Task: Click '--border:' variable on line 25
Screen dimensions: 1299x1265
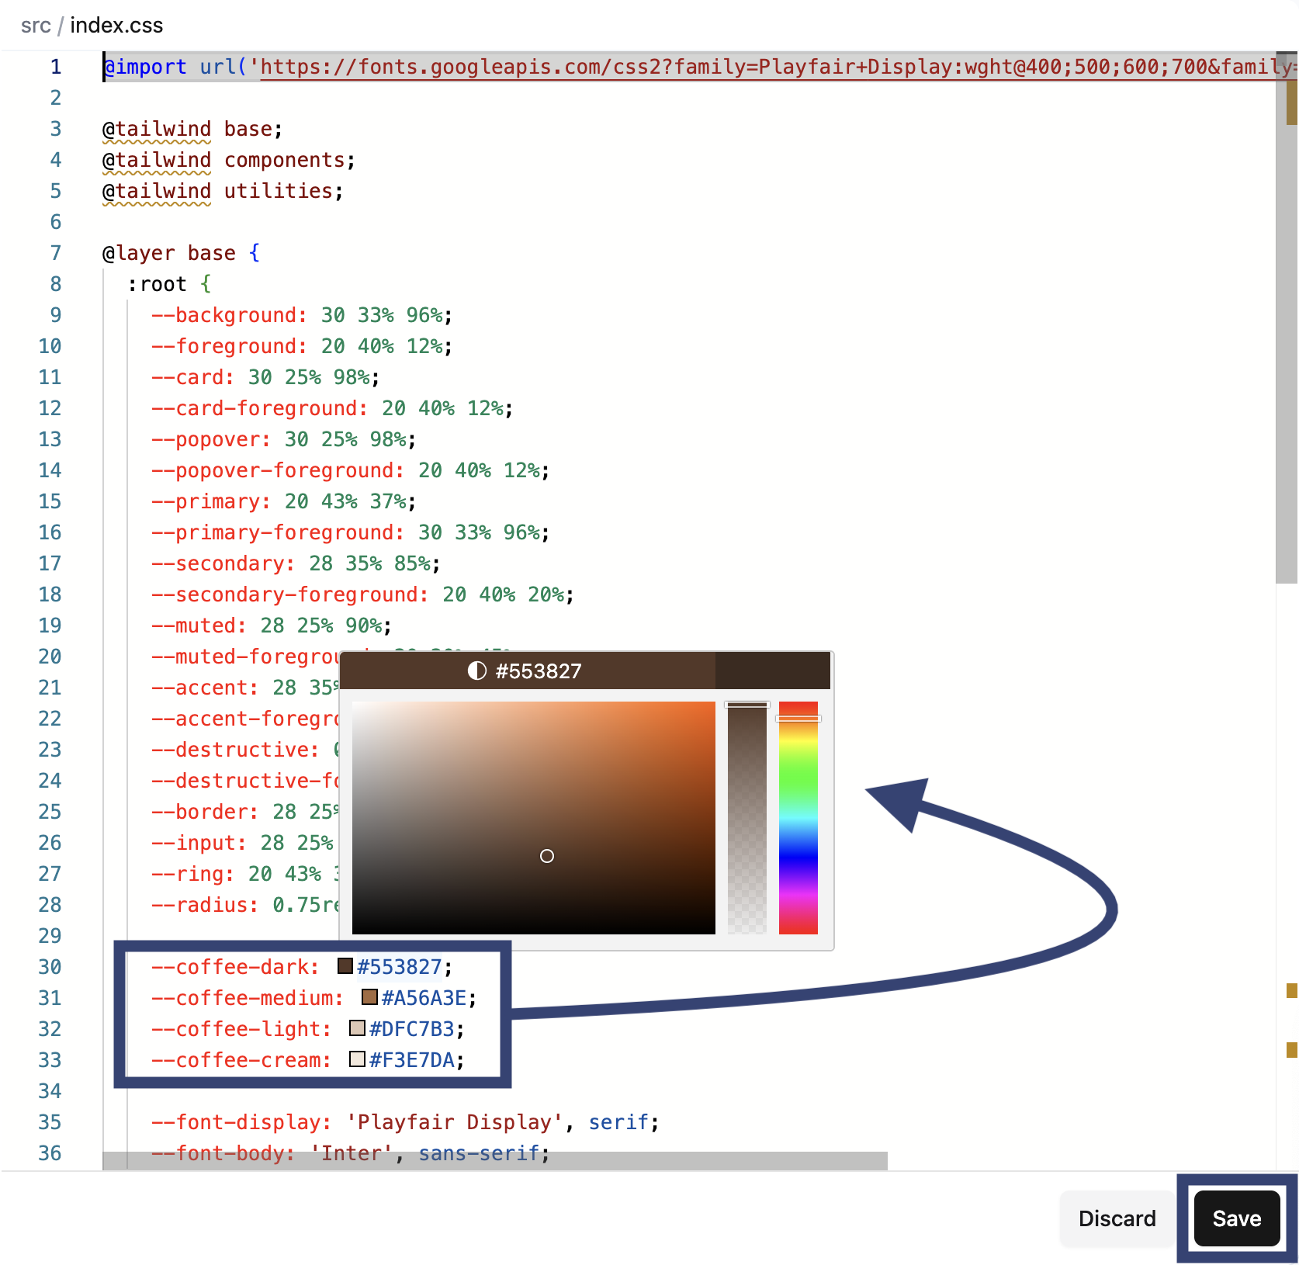Action: tap(205, 812)
